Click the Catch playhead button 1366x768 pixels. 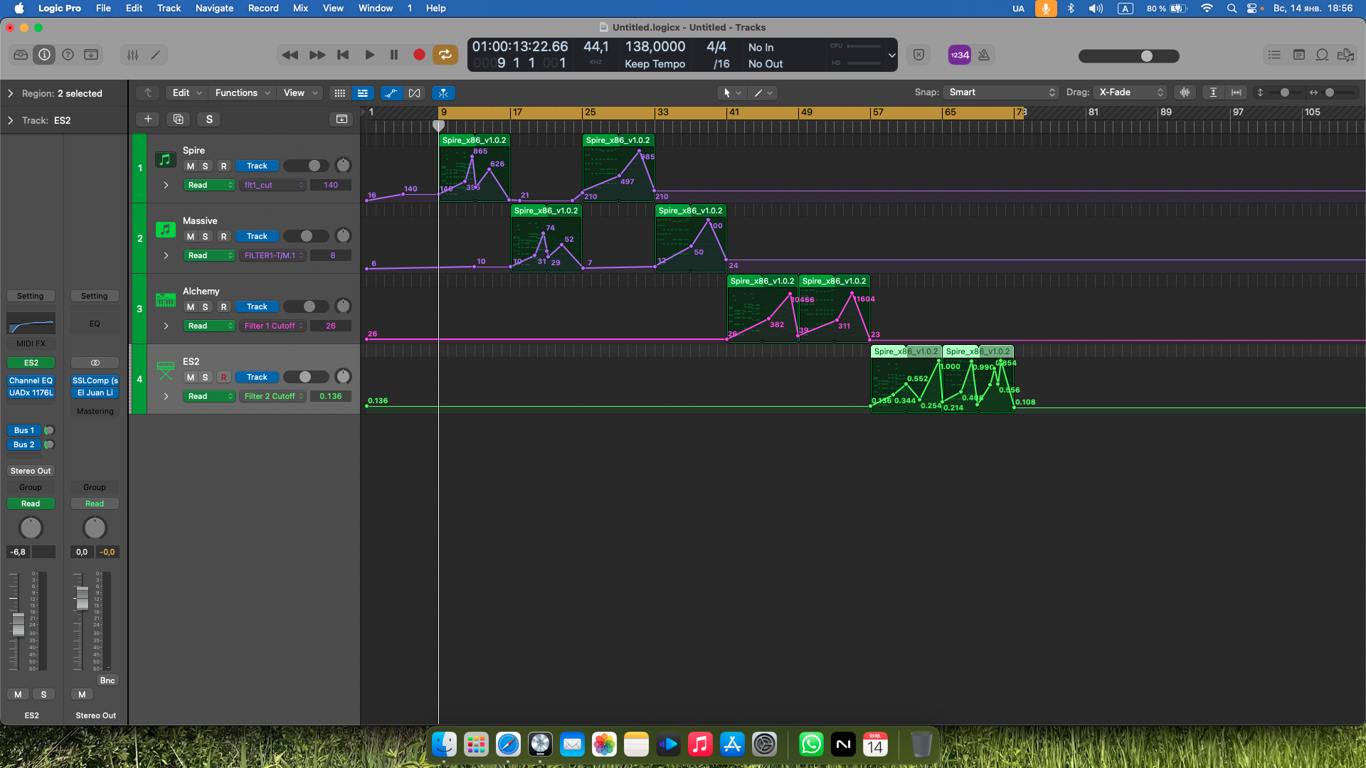(443, 93)
